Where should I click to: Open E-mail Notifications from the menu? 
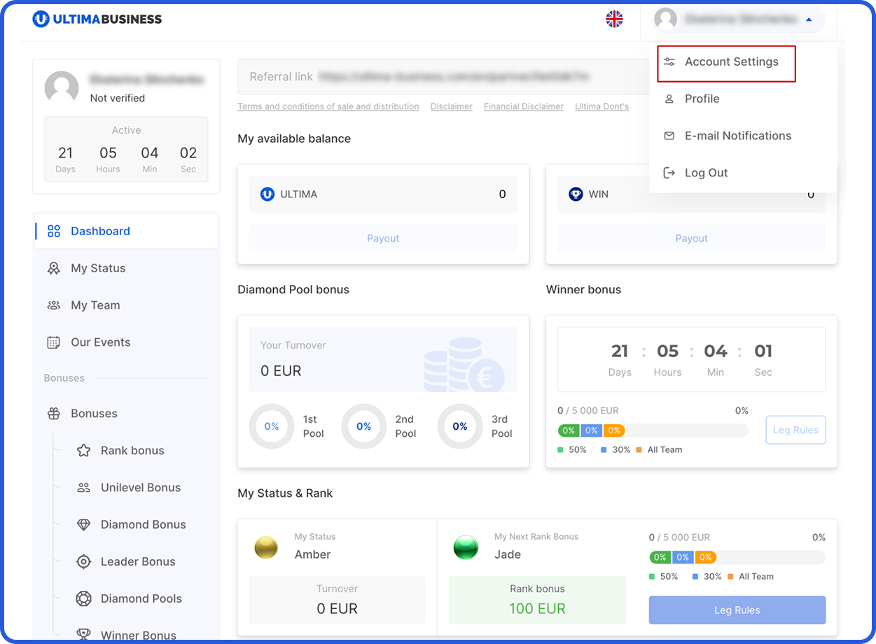[x=737, y=136]
